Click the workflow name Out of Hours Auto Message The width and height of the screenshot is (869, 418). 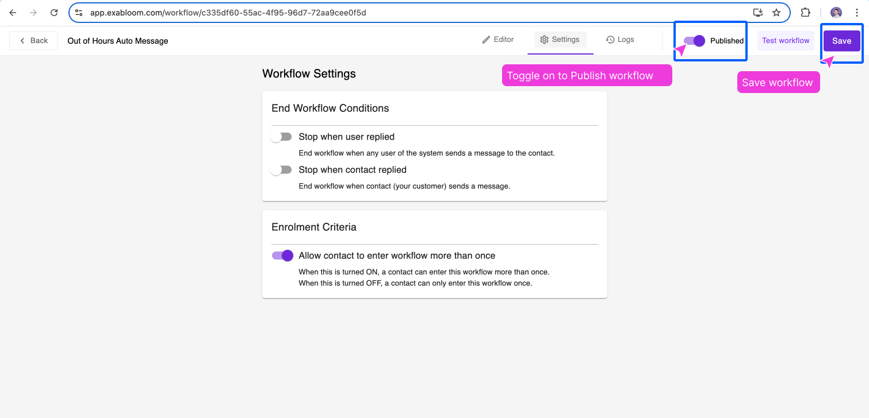pyautogui.click(x=118, y=41)
